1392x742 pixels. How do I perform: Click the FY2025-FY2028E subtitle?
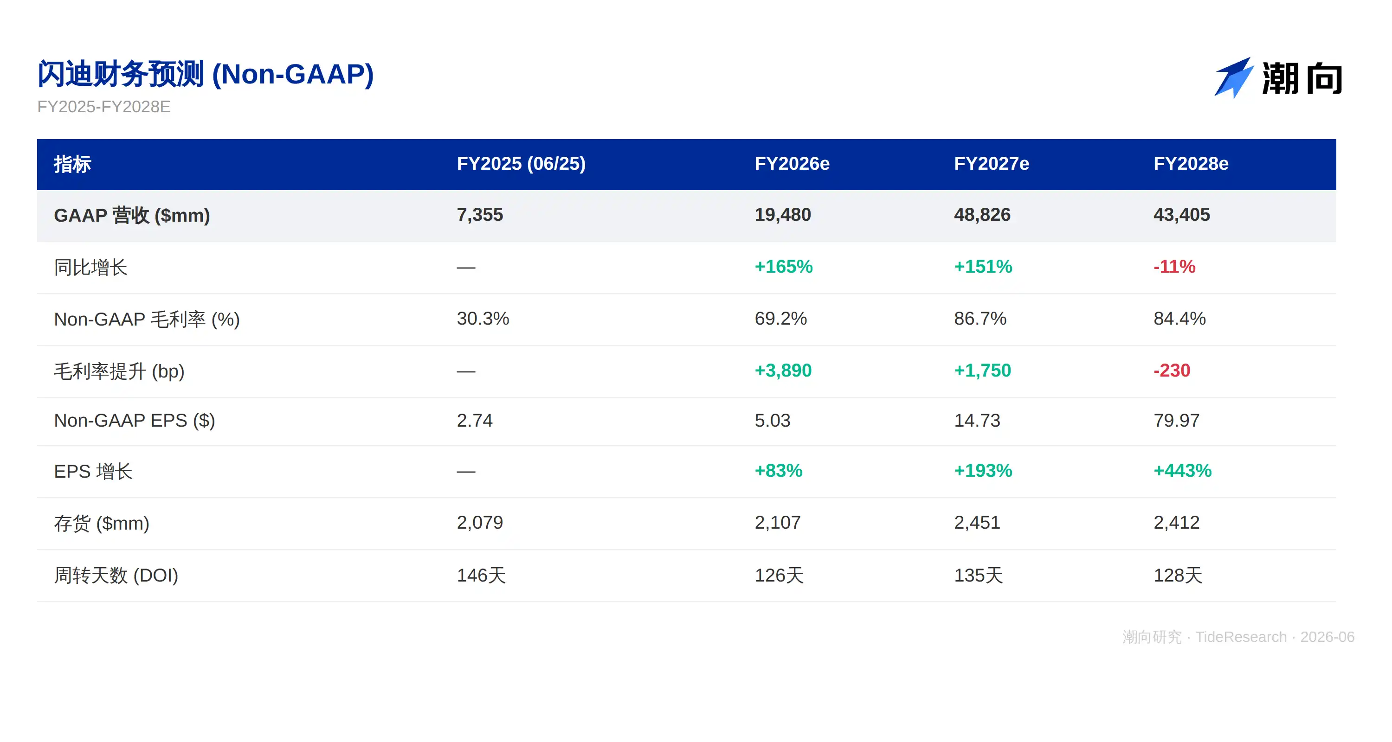tap(104, 107)
